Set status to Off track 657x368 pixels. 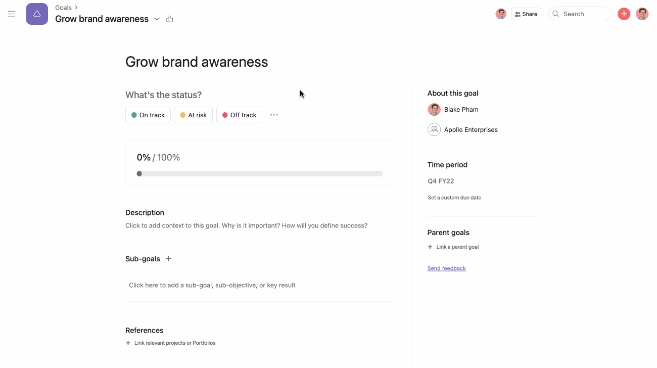(239, 115)
